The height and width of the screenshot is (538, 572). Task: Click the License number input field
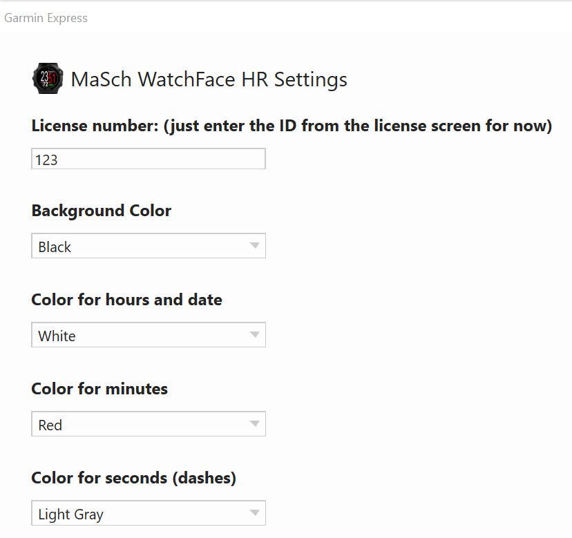pyautogui.click(x=149, y=159)
